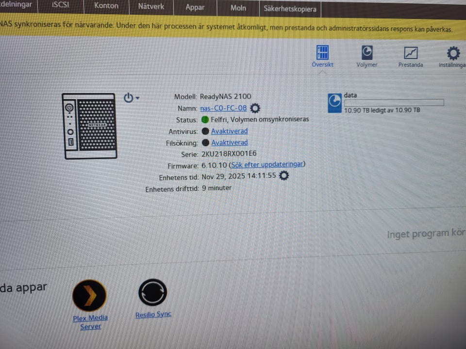466x349 pixels.
Task: Open the Översikt overview icon
Action: [x=322, y=53]
